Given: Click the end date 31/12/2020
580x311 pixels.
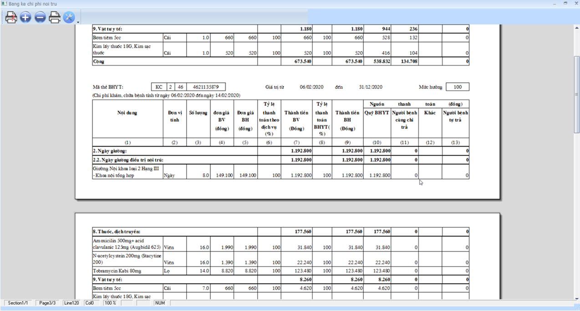Looking at the screenshot, I should click(371, 87).
